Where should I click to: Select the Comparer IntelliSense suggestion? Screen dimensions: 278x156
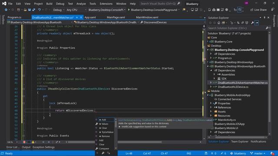pos(104,149)
